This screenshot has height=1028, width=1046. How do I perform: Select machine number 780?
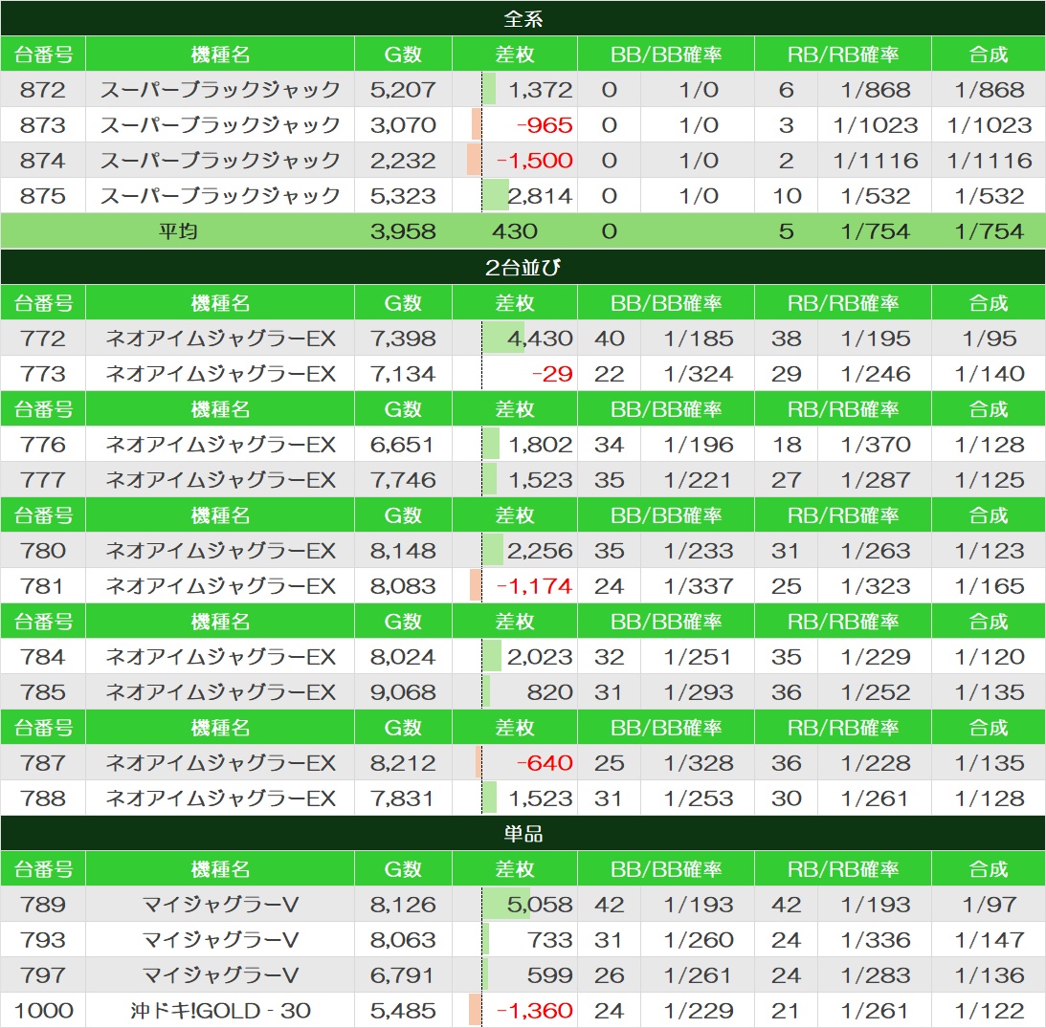[43, 550]
